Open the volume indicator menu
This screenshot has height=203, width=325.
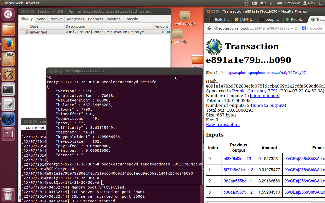pyautogui.click(x=279, y=3)
